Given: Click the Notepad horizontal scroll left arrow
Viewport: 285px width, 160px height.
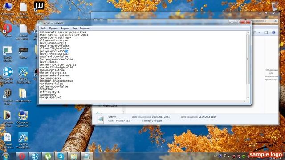Looking at the screenshot, I should pyautogui.click(x=41, y=101).
